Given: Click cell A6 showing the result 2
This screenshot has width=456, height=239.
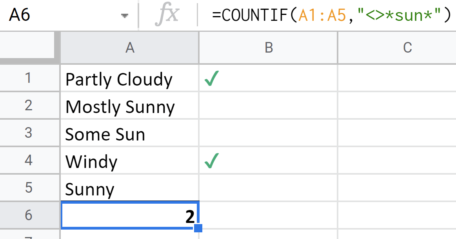Looking at the screenshot, I should 129,215.
